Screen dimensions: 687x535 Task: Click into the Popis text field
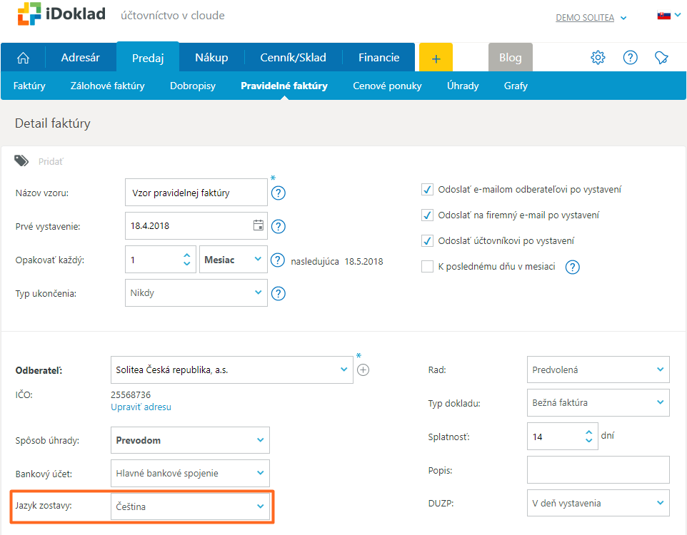coord(598,470)
